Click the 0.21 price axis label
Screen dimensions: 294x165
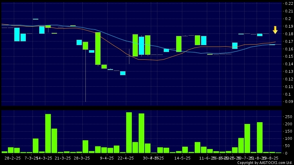[289, 11]
